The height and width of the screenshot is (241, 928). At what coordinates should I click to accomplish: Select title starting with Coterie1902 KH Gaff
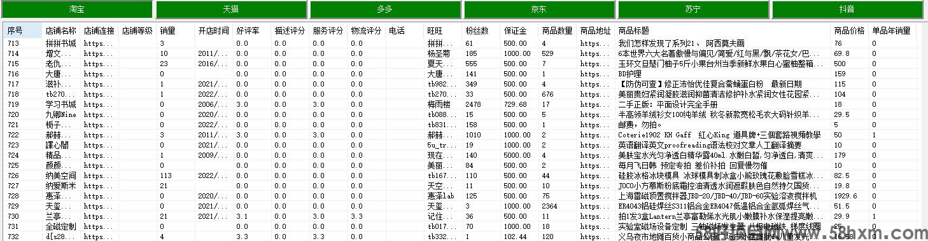[x=719, y=135]
